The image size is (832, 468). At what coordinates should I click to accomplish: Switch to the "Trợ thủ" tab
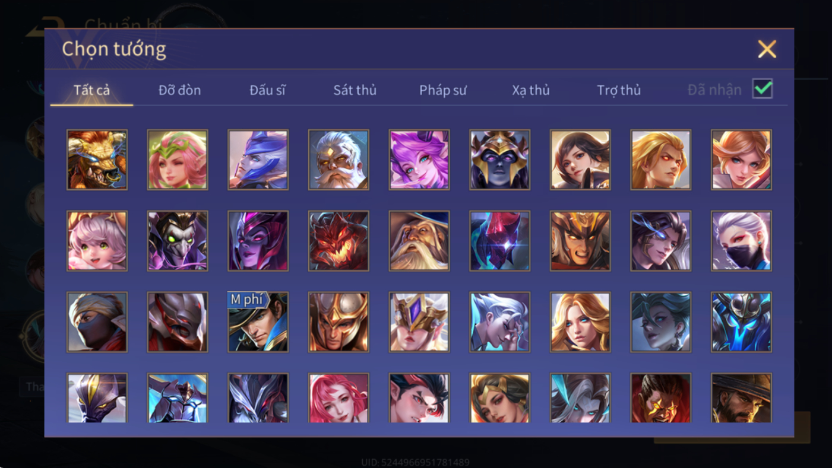(x=619, y=90)
